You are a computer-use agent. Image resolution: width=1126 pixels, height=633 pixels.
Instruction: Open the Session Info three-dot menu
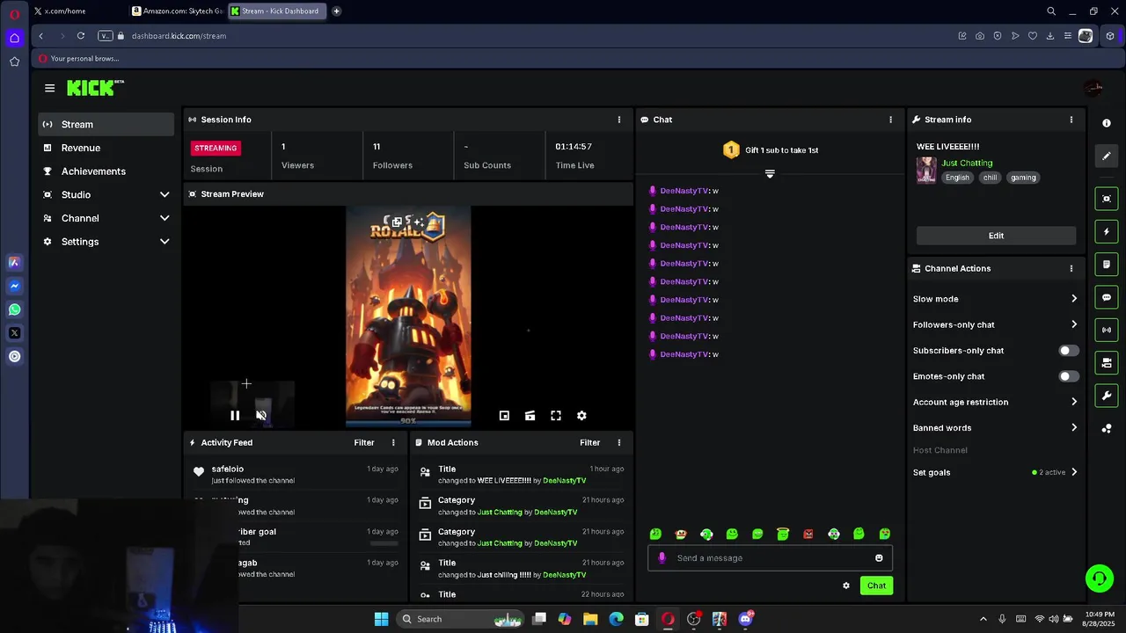[x=619, y=120]
